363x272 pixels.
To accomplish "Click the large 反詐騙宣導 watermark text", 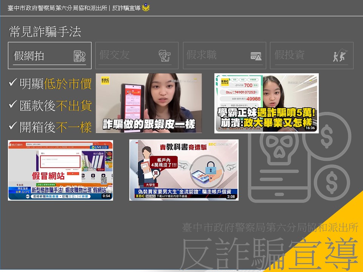I will point(242,254).
